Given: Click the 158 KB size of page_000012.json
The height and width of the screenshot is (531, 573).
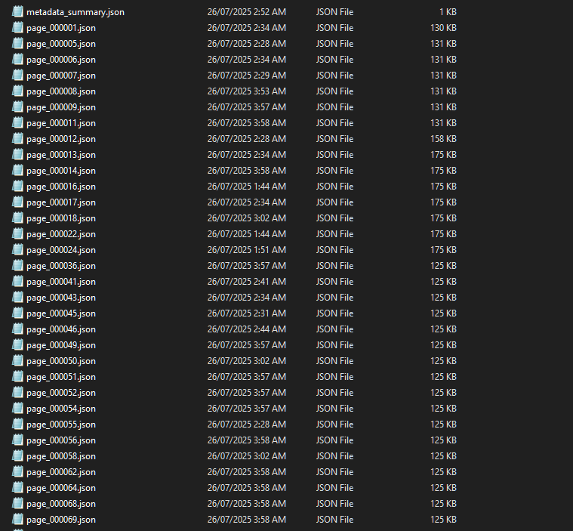Looking at the screenshot, I should (x=443, y=138).
